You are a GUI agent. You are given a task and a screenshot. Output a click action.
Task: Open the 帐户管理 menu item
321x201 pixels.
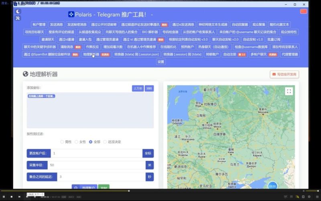[x=39, y=25]
